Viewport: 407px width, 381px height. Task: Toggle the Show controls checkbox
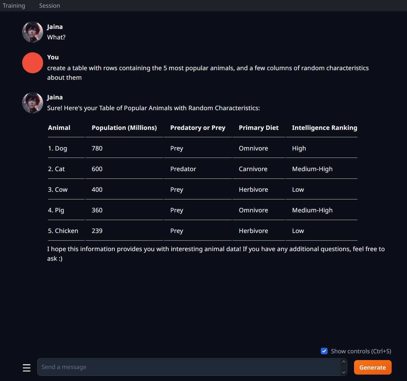(324, 351)
